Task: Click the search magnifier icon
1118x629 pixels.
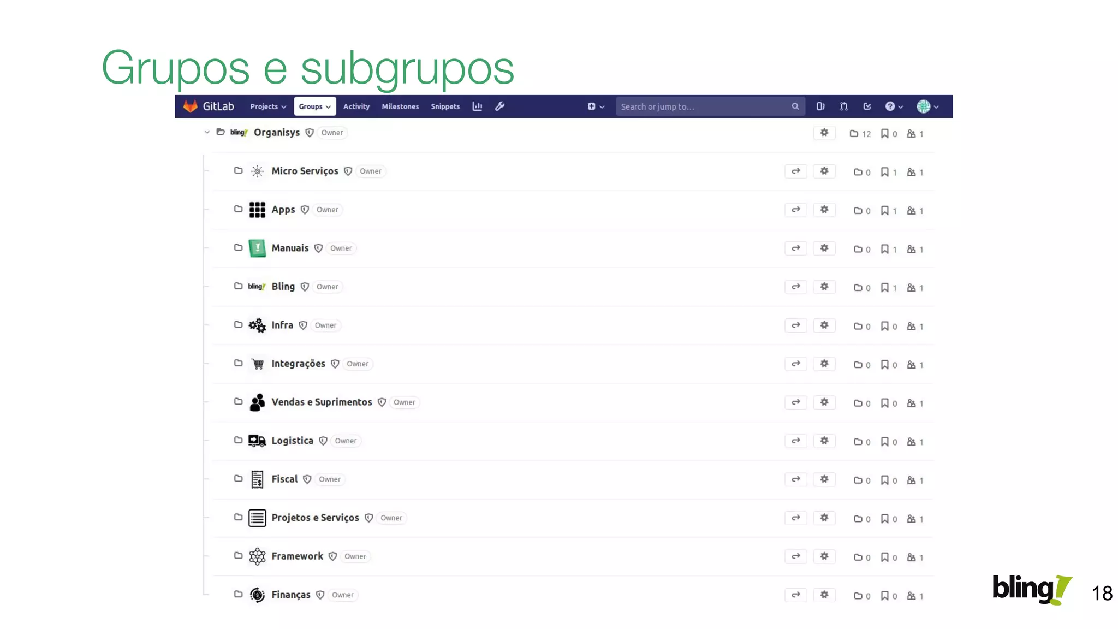Action: [795, 106]
